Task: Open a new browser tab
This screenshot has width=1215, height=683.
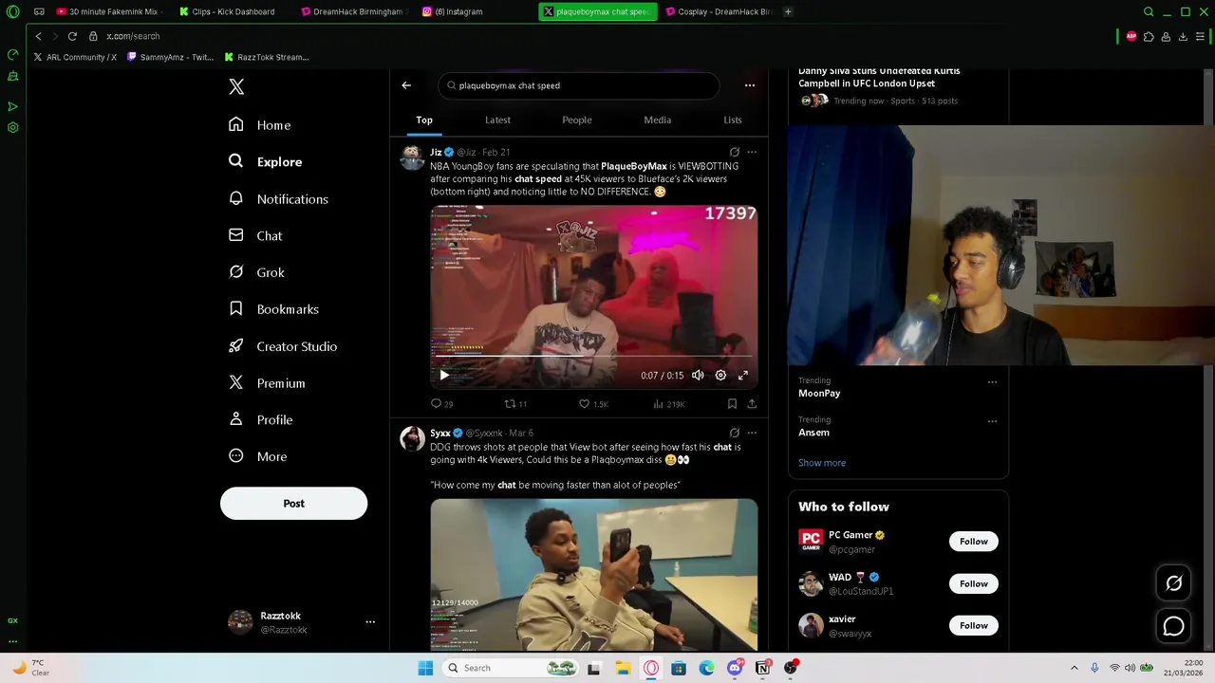Action: pos(788,11)
